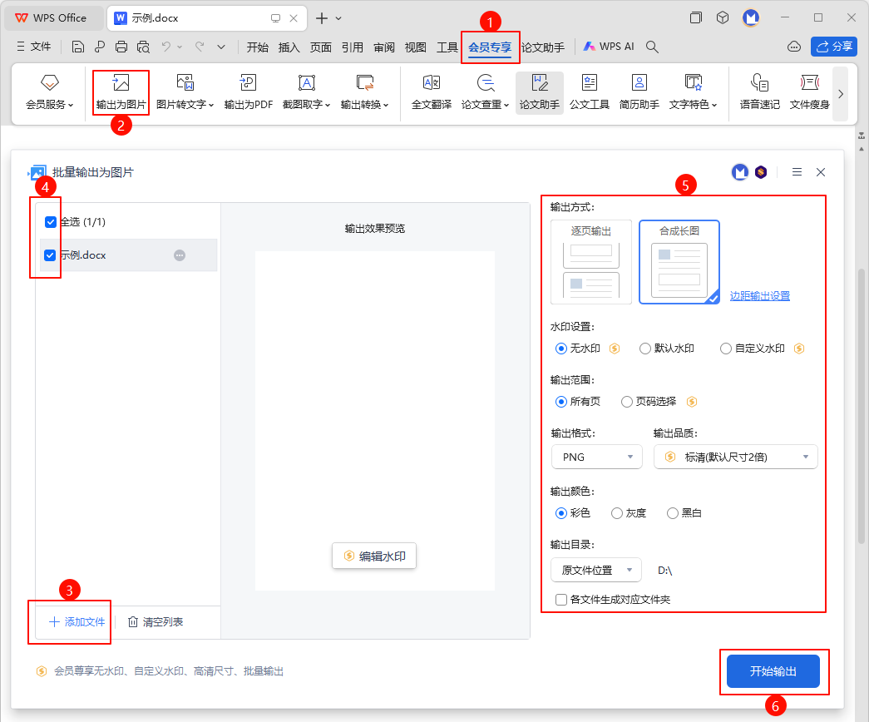The image size is (869, 722).
Task: Click the 输出为PDF ribbon icon
Action: pyautogui.click(x=248, y=83)
